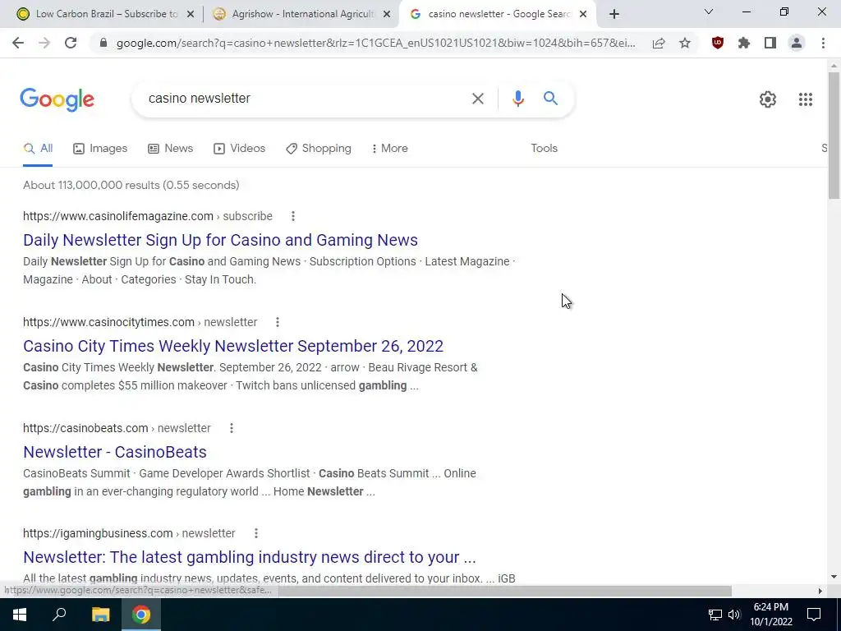841x631 pixels.
Task: Close the casino newsletter tab
Action: 583,14
